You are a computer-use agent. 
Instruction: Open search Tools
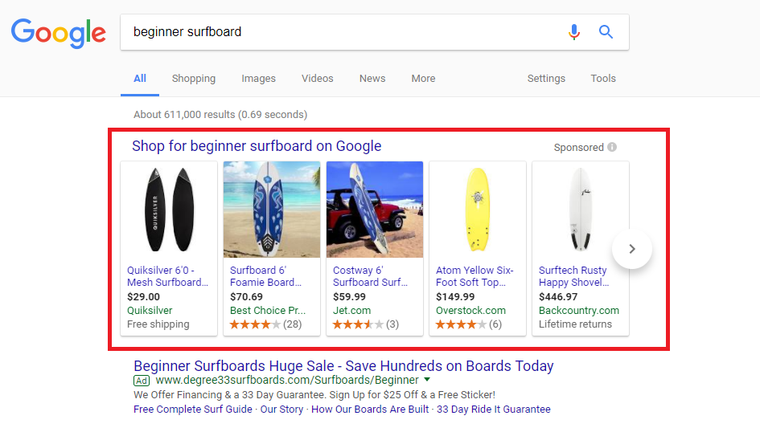click(602, 79)
